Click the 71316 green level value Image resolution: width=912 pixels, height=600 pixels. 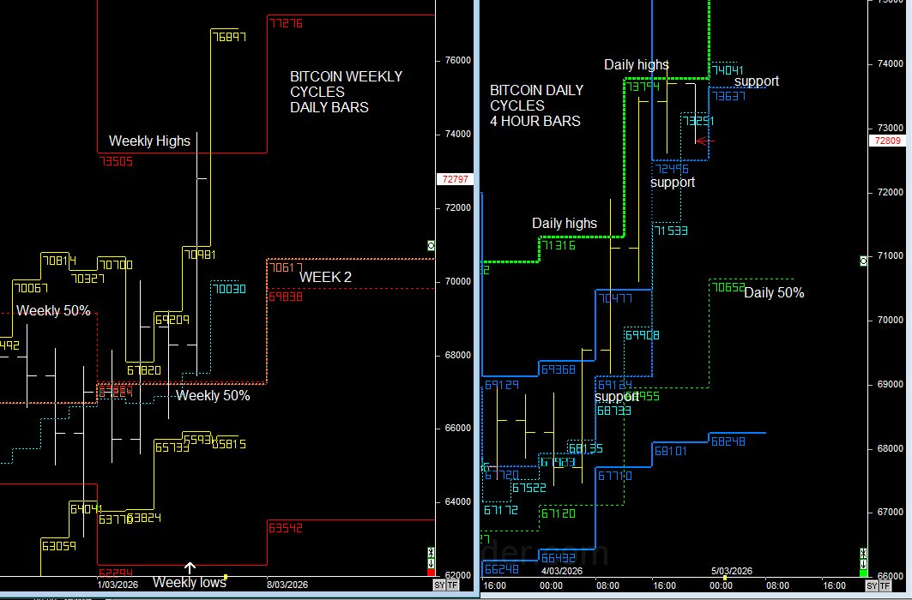(x=559, y=245)
